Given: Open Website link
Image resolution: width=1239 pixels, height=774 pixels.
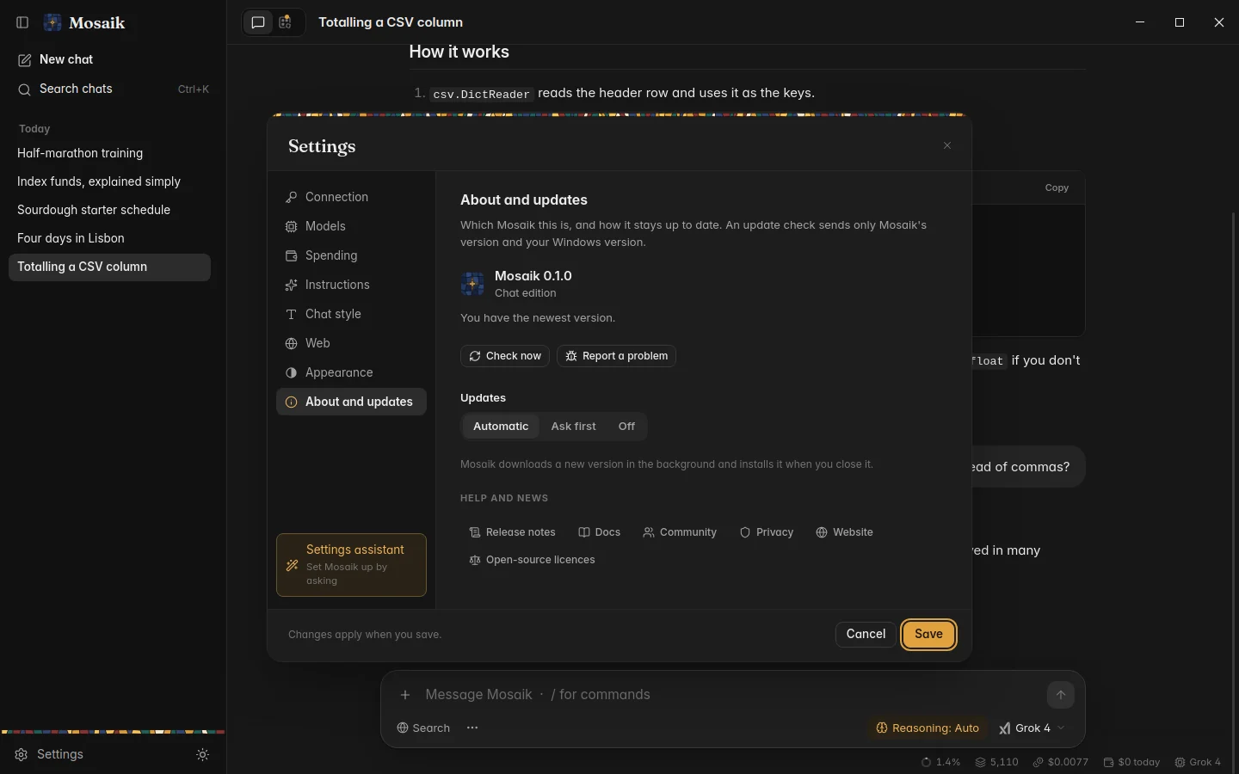Looking at the screenshot, I should 844,532.
